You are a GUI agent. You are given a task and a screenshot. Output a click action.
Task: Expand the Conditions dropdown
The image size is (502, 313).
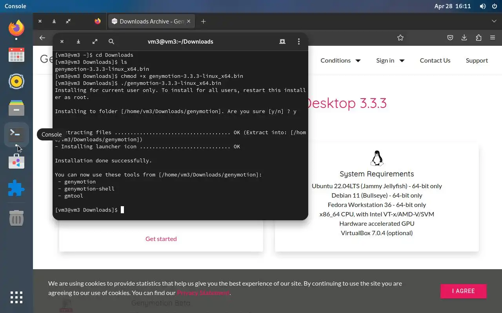coord(340,60)
